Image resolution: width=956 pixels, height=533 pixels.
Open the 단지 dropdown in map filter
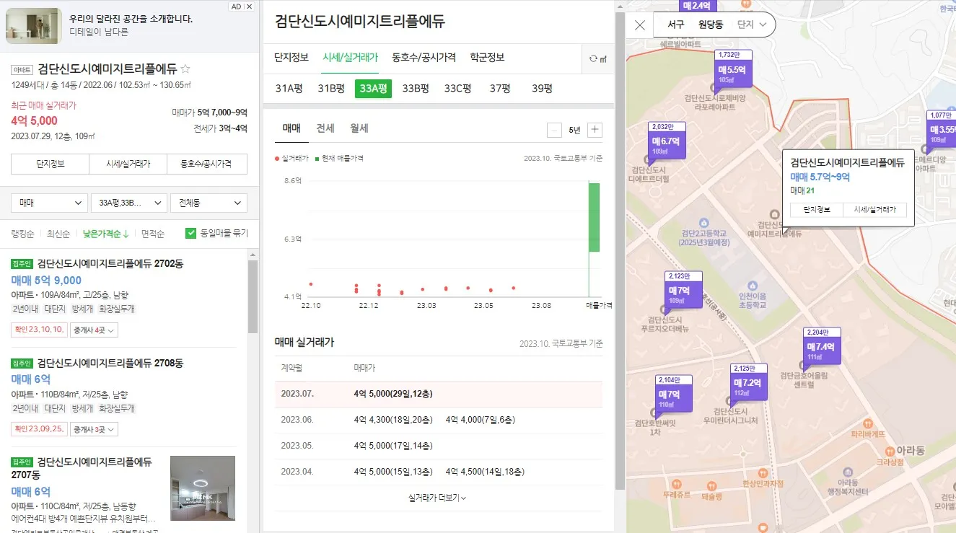point(750,25)
